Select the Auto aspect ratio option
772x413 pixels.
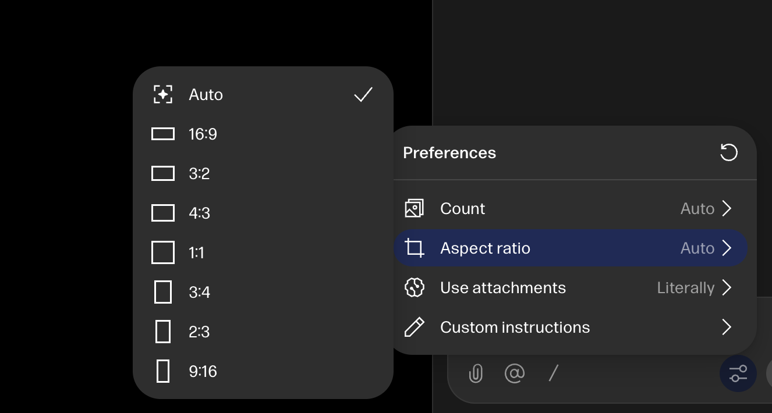click(263, 94)
